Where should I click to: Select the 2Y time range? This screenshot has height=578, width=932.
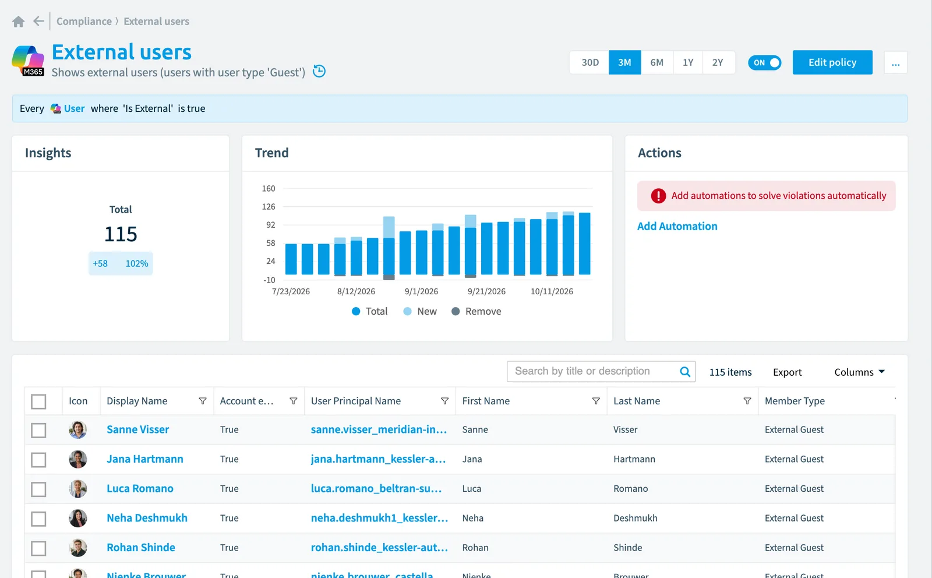pyautogui.click(x=718, y=62)
